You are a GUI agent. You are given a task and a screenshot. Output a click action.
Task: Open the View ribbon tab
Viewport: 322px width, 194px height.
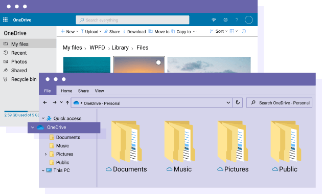(x=99, y=91)
